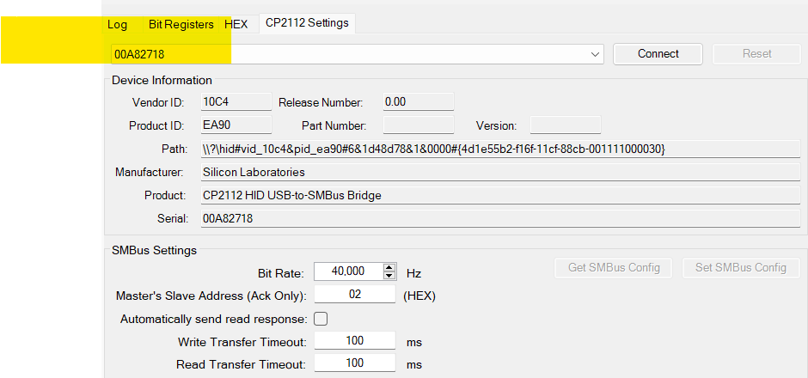Enable automatically send read response checkbox

pyautogui.click(x=321, y=319)
